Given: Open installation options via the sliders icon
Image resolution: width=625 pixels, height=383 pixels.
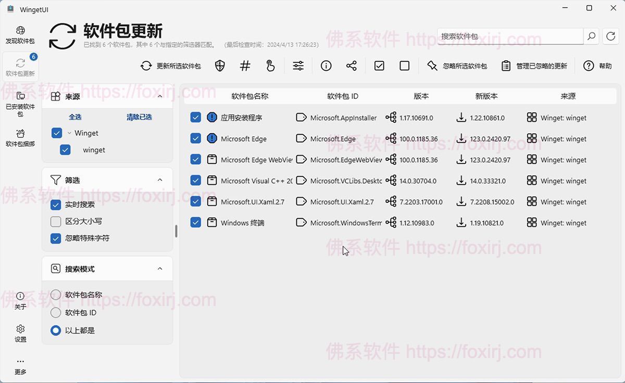Looking at the screenshot, I should coord(298,66).
